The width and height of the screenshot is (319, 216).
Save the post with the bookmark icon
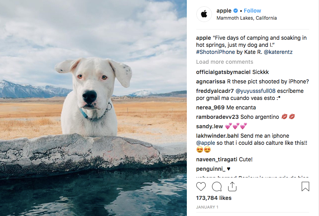point(305,186)
